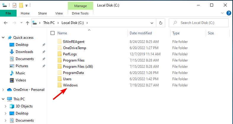Viewport: 233px width, 124px height.
Task: Go up one level with up arrow
Action: point(28,23)
